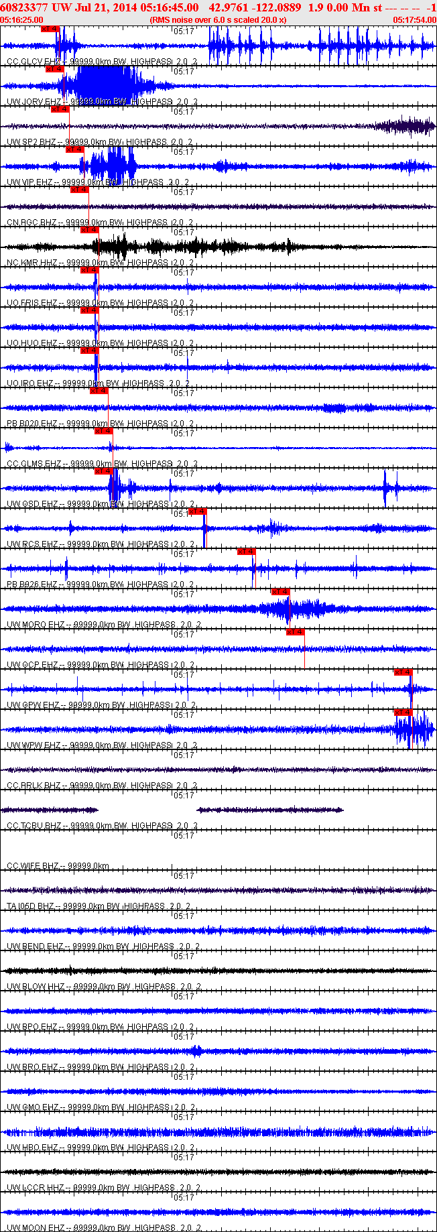This screenshot has width=437, height=1232.
Task: Click the end time 05:17:54.00
Action: pyautogui.click(x=415, y=20)
